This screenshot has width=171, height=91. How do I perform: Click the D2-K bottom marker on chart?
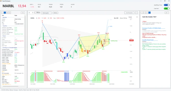point(88,56)
